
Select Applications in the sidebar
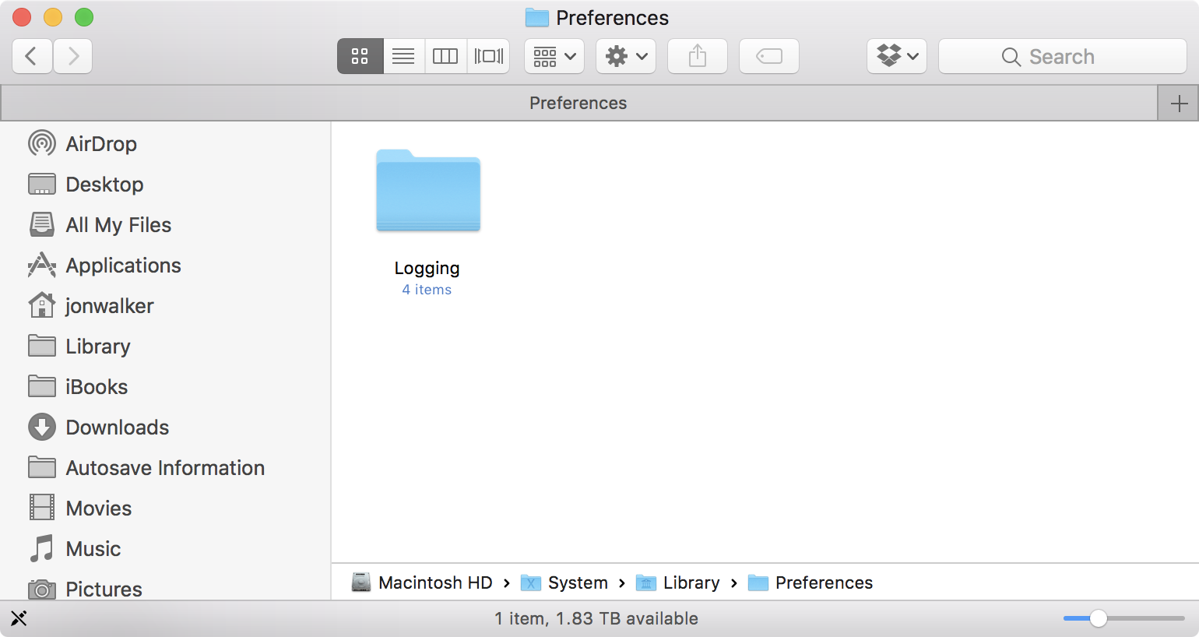coord(122,265)
